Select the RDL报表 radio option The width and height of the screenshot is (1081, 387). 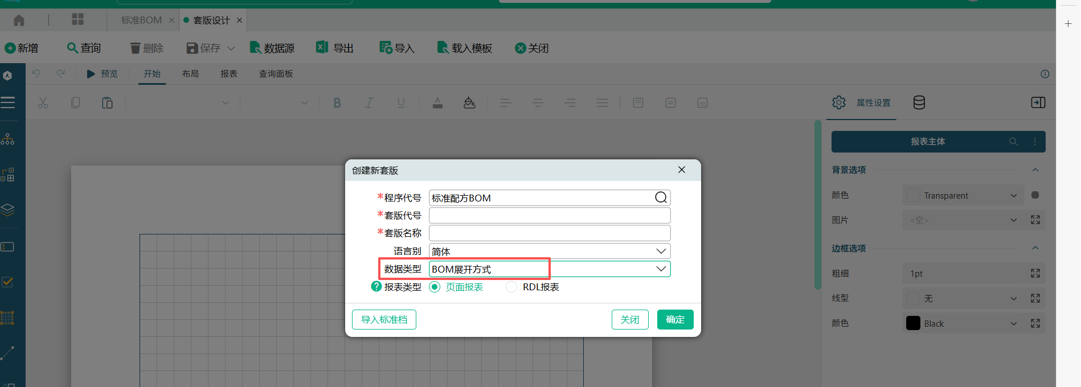click(511, 287)
